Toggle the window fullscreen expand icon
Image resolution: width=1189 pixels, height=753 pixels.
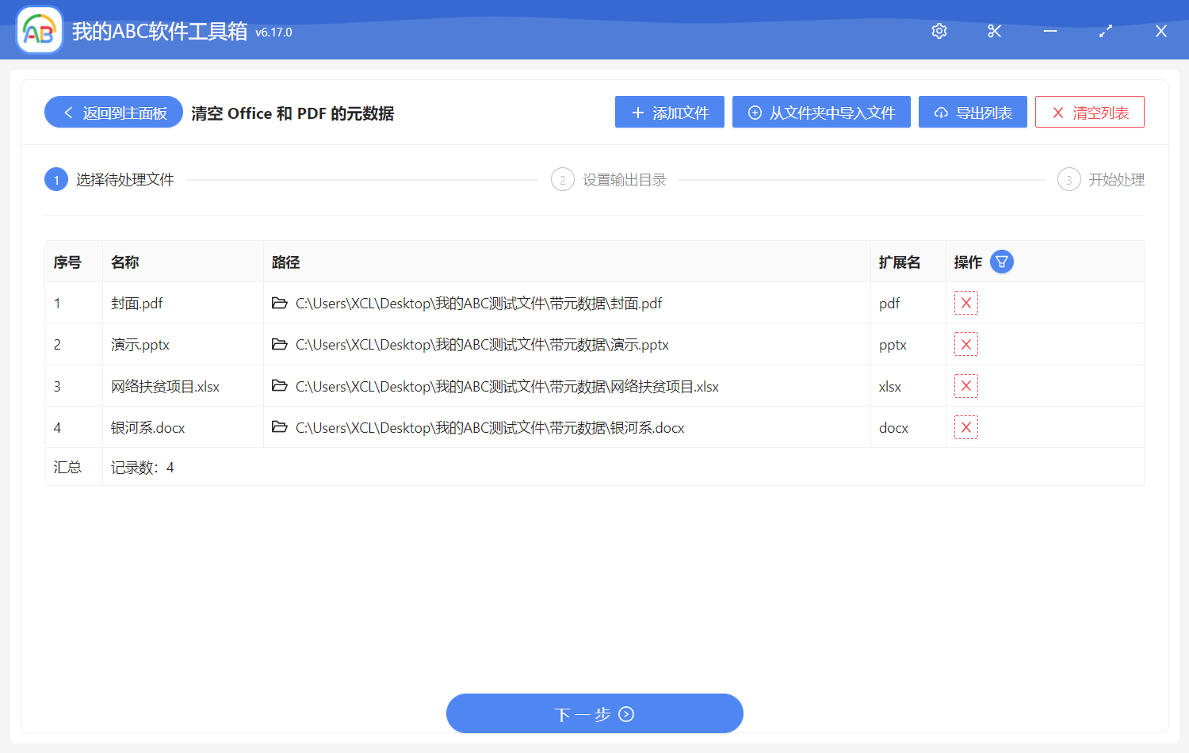(x=1106, y=31)
